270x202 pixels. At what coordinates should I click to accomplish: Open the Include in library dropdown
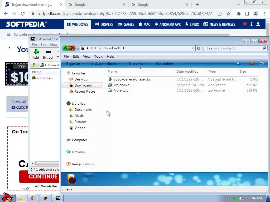pos(106,64)
